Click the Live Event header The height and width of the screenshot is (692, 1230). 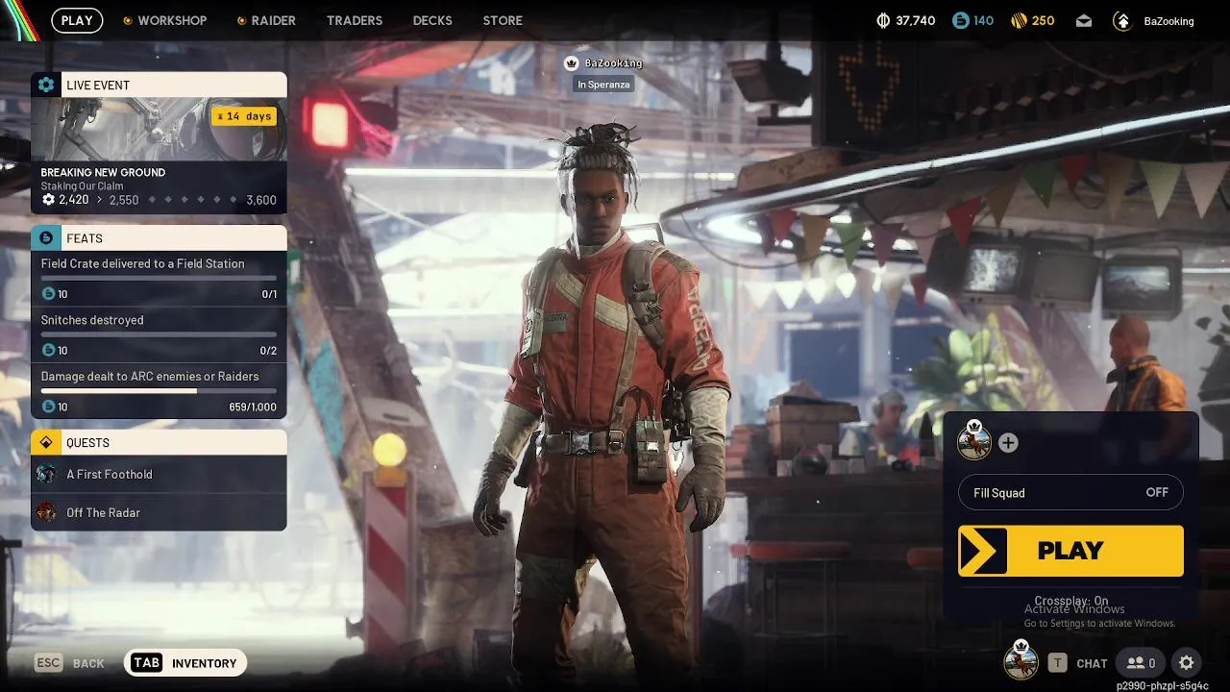point(159,85)
